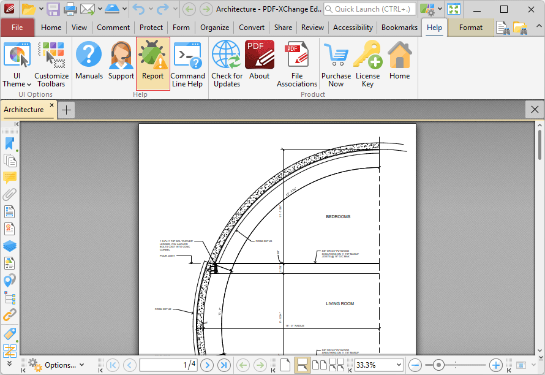Open the Format contextual tab
Screen dimensions: 545x375
[x=471, y=28]
